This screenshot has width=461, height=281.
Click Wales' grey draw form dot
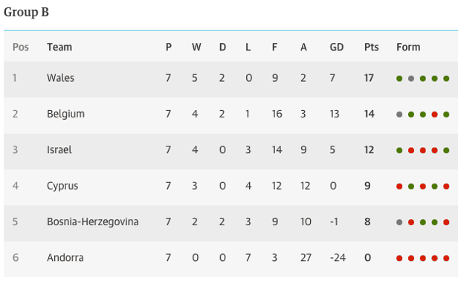tap(411, 79)
